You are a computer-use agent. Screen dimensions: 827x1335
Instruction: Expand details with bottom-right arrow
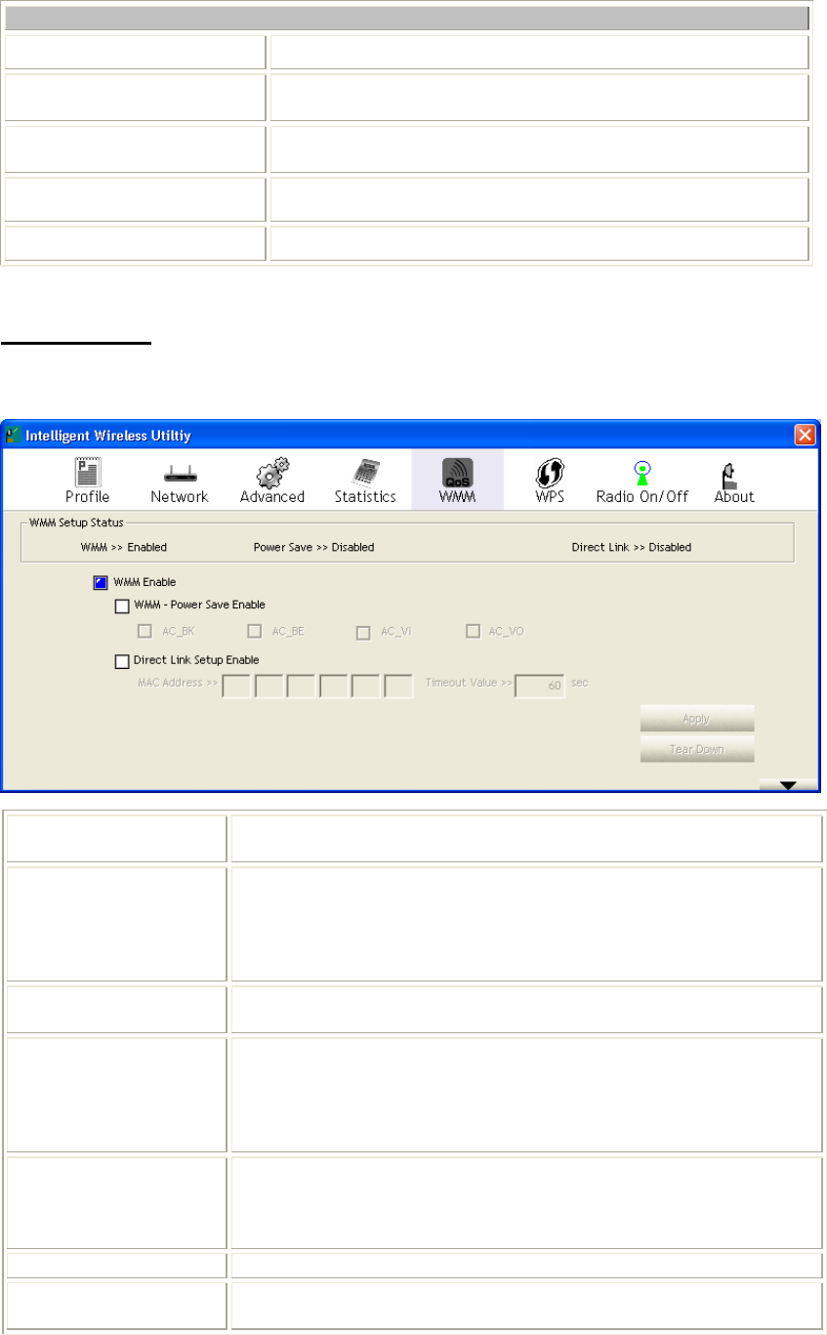788,784
